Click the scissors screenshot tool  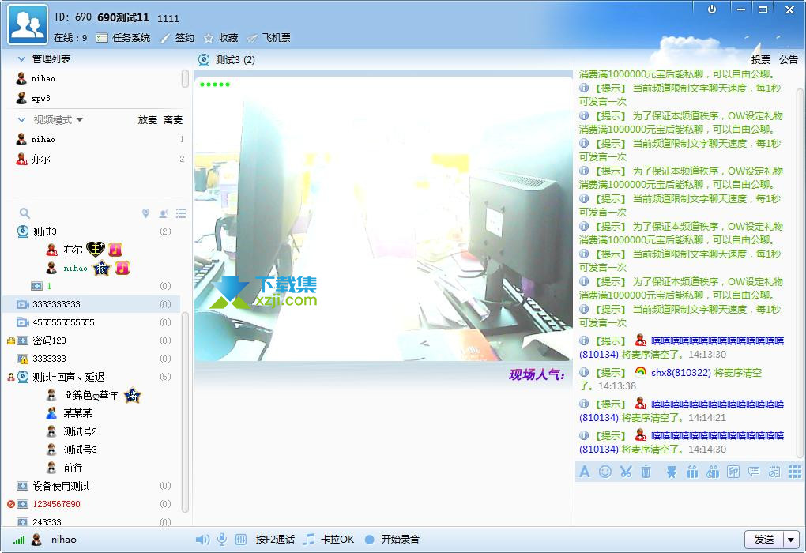pos(626,472)
